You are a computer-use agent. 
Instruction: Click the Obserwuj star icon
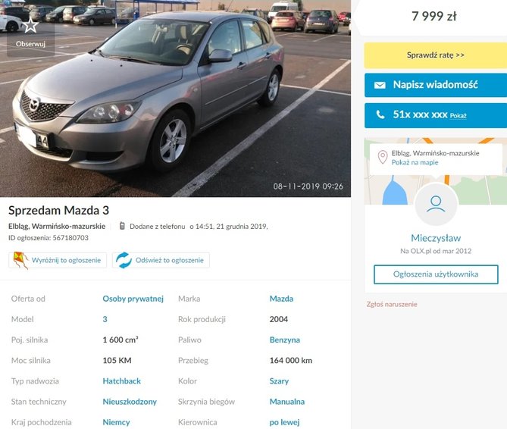[x=30, y=25]
